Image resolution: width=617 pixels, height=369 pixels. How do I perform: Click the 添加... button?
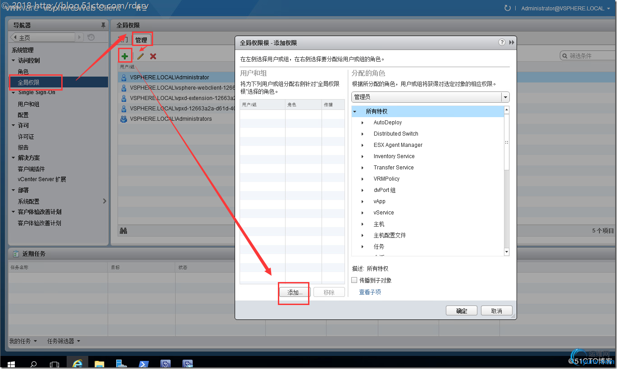coord(295,292)
